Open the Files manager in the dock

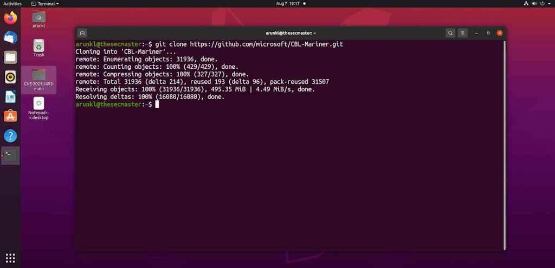tap(10, 57)
